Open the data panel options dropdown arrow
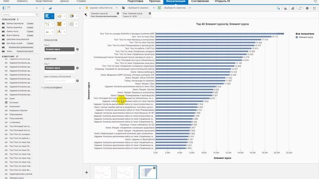The height and width of the screenshot is (179, 319). [x=36, y=8]
